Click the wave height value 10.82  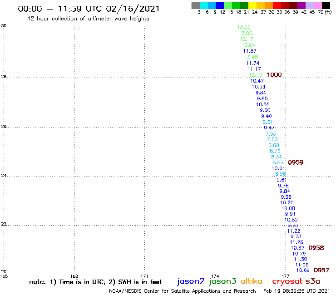coord(291,220)
